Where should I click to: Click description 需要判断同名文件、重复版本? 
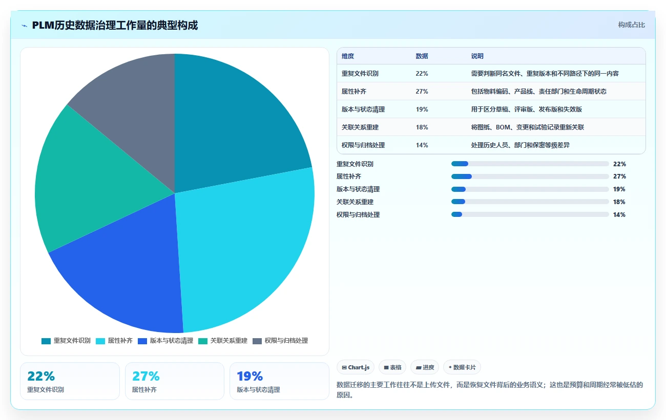(x=545, y=74)
